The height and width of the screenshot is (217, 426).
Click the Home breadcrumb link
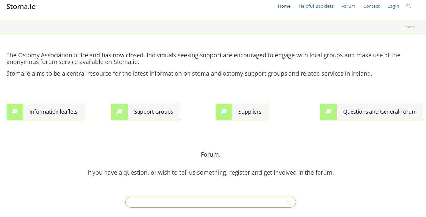point(409,27)
